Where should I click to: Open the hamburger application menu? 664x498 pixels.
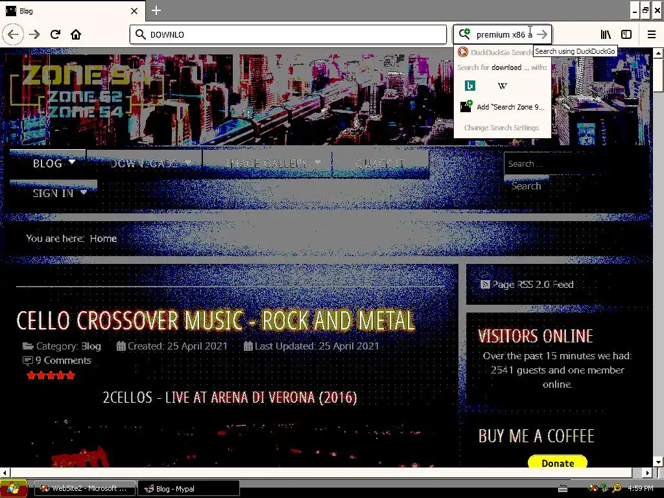coord(652,34)
